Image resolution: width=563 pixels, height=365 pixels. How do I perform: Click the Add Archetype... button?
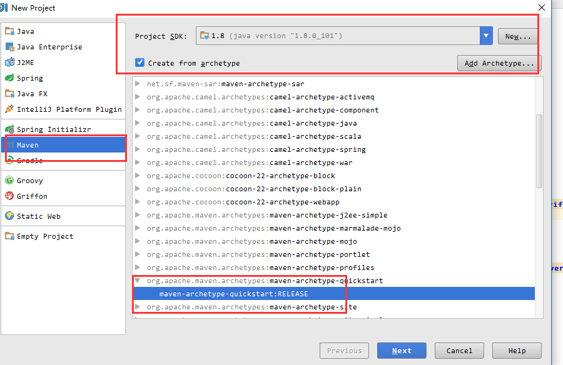click(x=499, y=63)
